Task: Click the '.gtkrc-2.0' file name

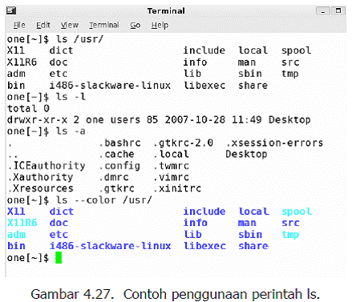Action: coord(184,143)
